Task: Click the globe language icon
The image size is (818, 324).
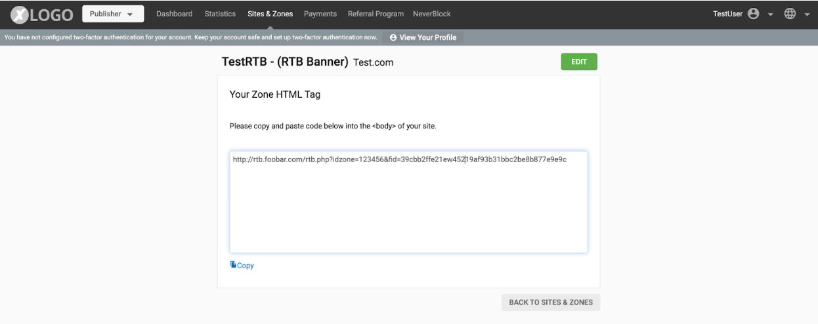Action: [x=790, y=14]
